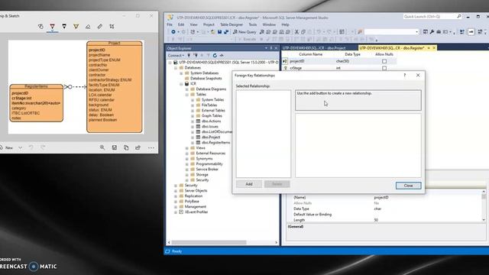
Task: Select dbo.Issues table in Object Explorer
Action: (x=210, y=127)
